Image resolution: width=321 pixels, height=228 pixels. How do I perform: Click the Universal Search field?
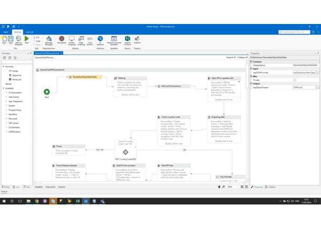tap(294, 32)
